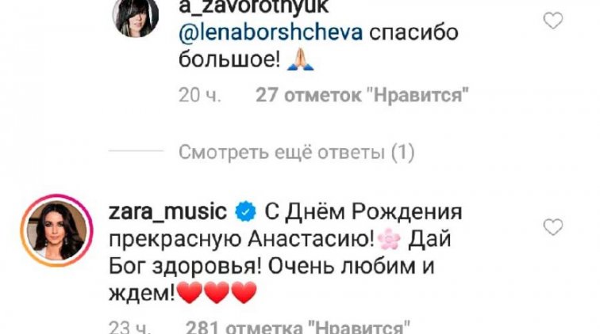Viewport: 600px width, 334px height.
Task: Click the 'С Днём Рождения' comment text
Action: tap(363, 212)
